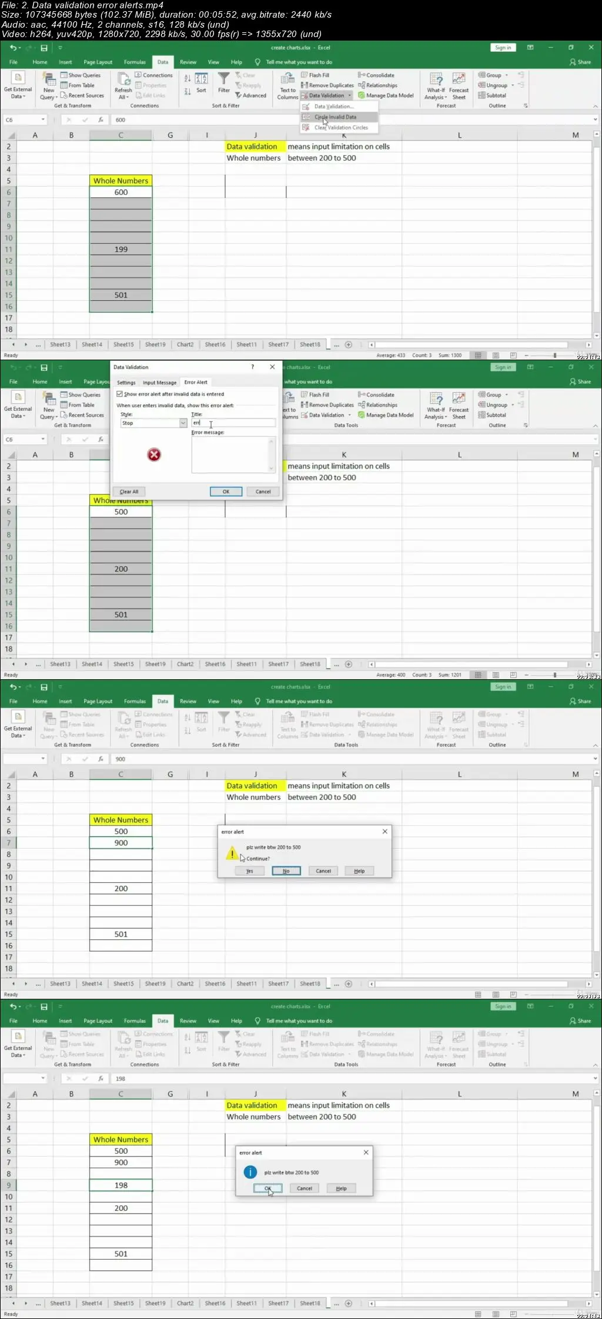
Task: Click the Consolidate icon in the top frame
Action: (362, 75)
